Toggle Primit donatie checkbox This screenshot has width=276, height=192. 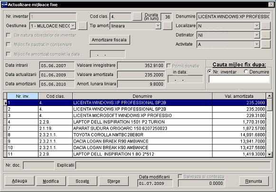click(x=169, y=66)
